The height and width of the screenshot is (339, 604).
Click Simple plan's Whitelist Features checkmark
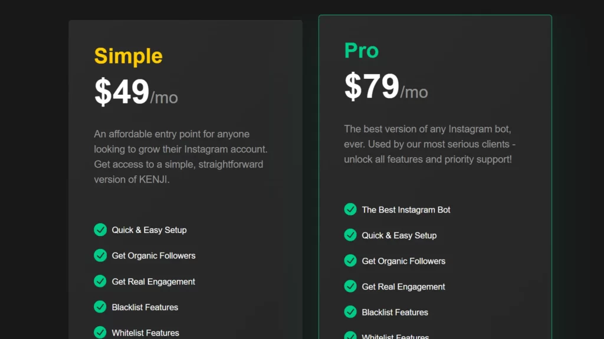coord(100,332)
